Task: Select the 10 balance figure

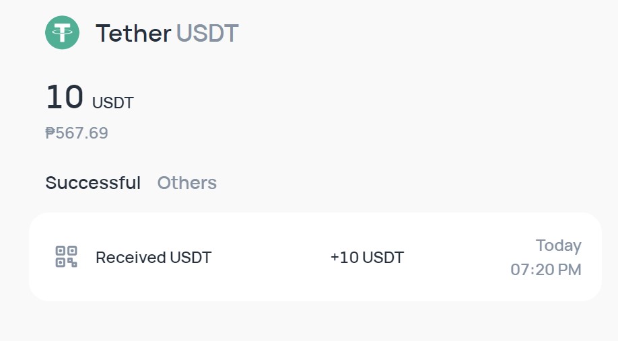Action: [x=65, y=97]
